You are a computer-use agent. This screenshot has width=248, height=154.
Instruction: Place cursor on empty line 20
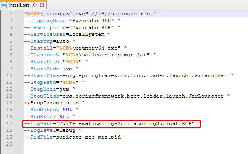pos(135,144)
